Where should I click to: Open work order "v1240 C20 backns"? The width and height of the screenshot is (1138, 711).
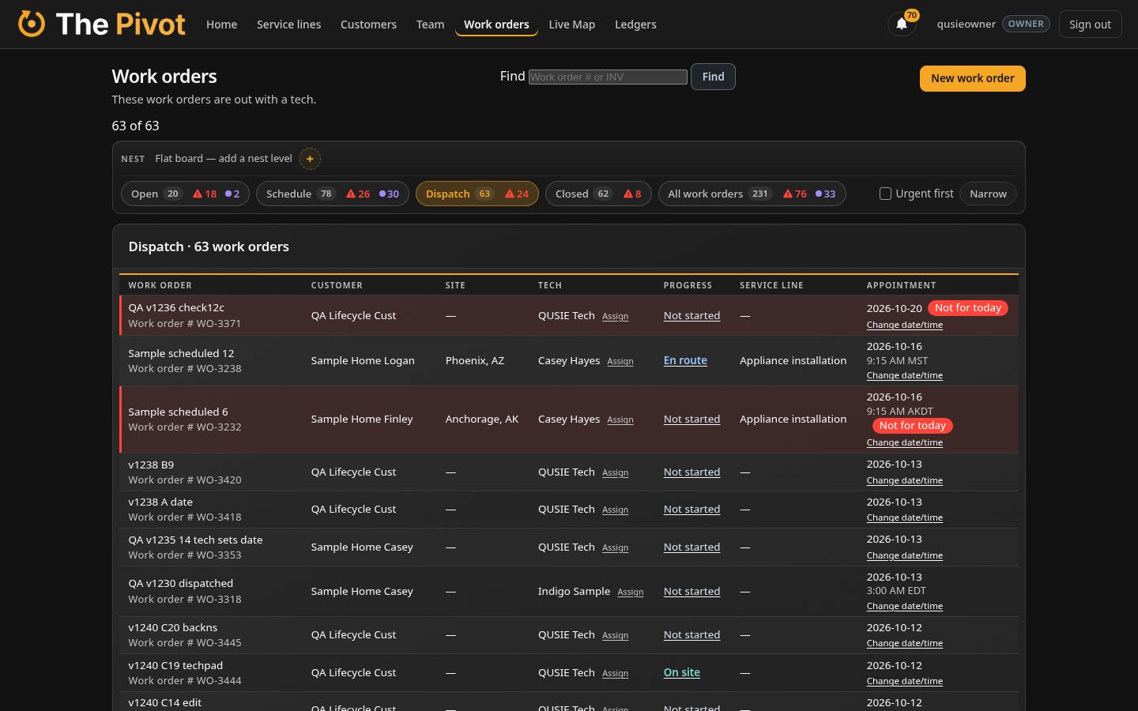pyautogui.click(x=172, y=627)
